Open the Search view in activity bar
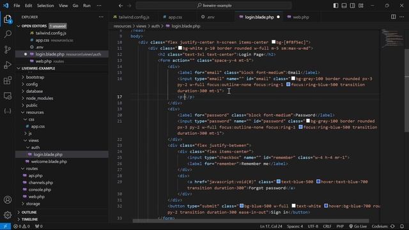 pyautogui.click(x=8, y=34)
